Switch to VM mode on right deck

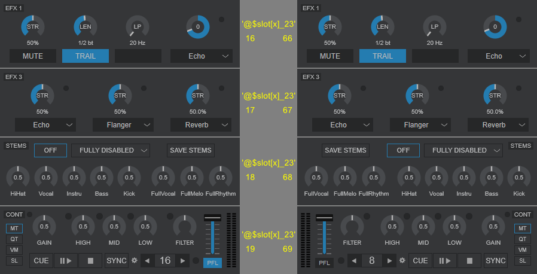pos(521,249)
